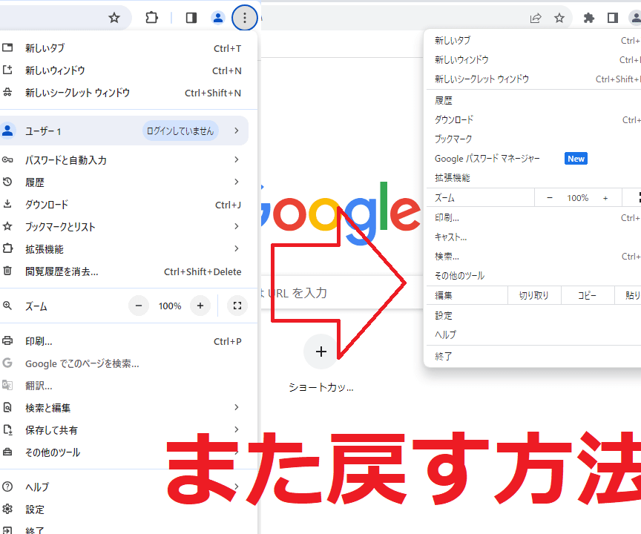Select 新しいタブ in the left menu
Viewport: 641px width, 534px height.
point(45,47)
